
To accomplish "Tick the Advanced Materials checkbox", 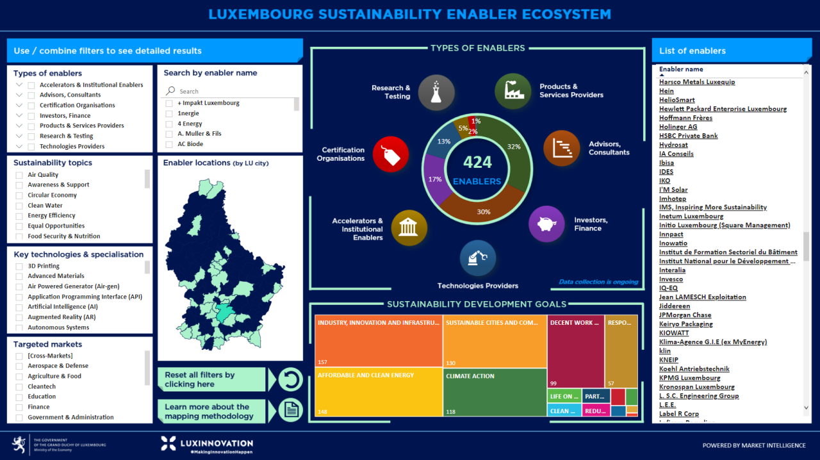I will (x=19, y=276).
